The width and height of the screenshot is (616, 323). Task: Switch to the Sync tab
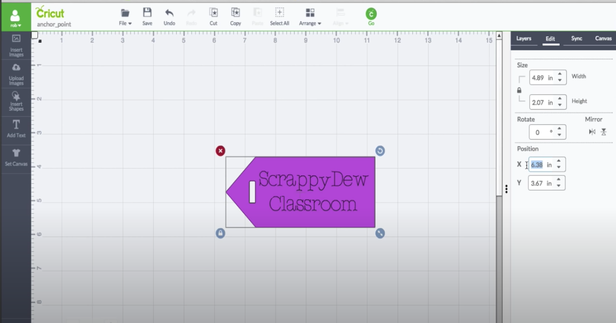coord(576,39)
